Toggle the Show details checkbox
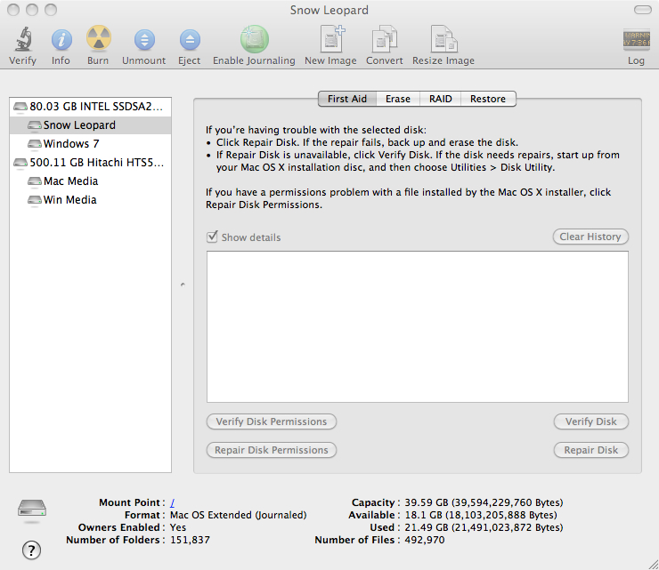This screenshot has height=570, width=659. [x=212, y=237]
